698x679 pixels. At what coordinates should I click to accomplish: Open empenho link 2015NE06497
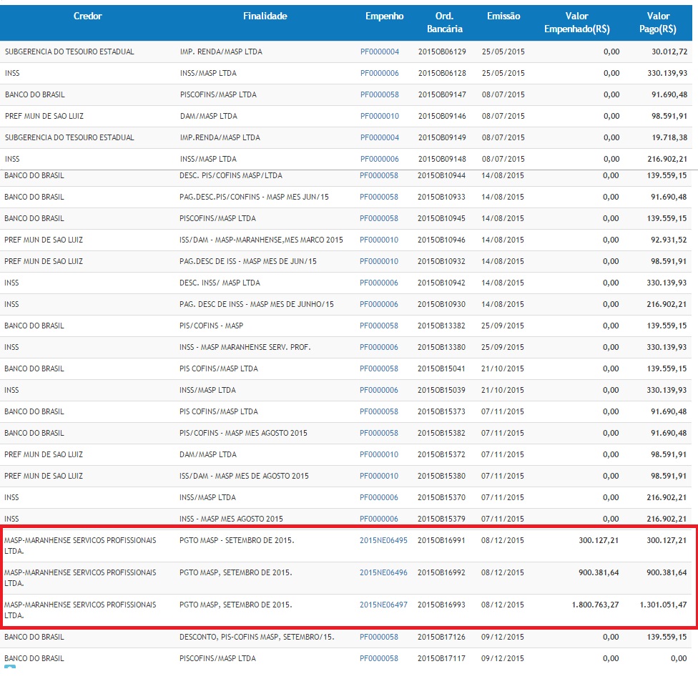[x=383, y=605]
